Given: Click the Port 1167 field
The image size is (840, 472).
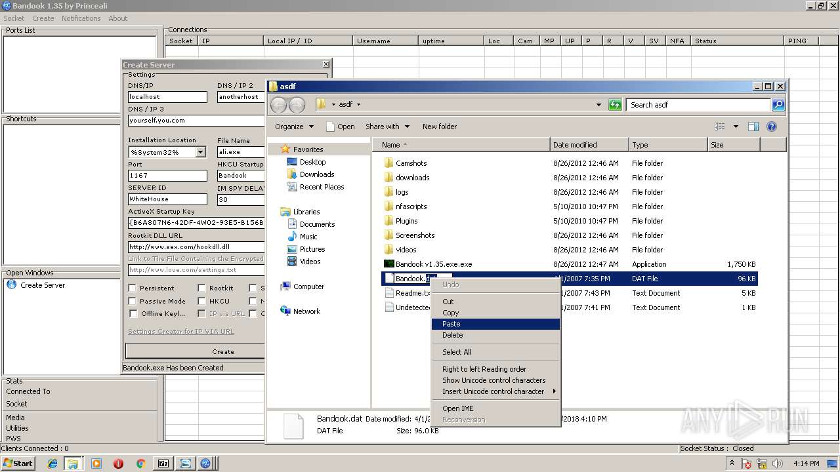Looking at the screenshot, I should 167,176.
